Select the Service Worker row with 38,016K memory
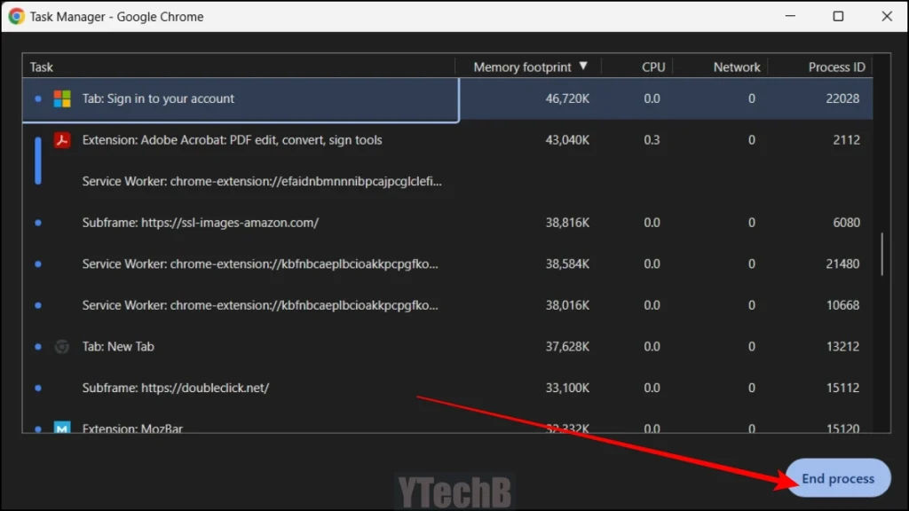 coord(447,305)
